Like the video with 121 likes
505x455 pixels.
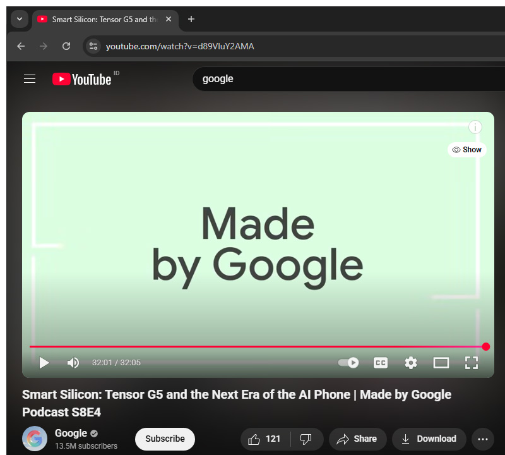pos(265,439)
